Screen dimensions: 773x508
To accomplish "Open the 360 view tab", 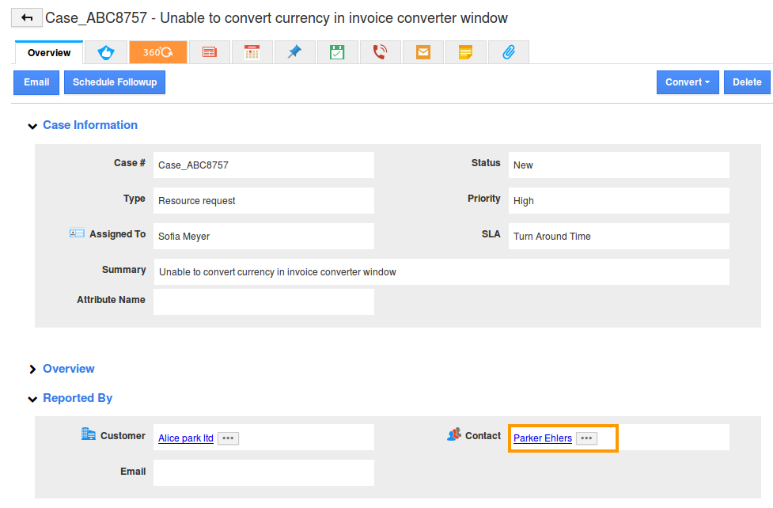I will [157, 52].
